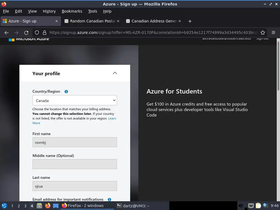This screenshot has width=280, height=210.
Task: Click the empty Middle name field
Action: [x=75, y=164]
